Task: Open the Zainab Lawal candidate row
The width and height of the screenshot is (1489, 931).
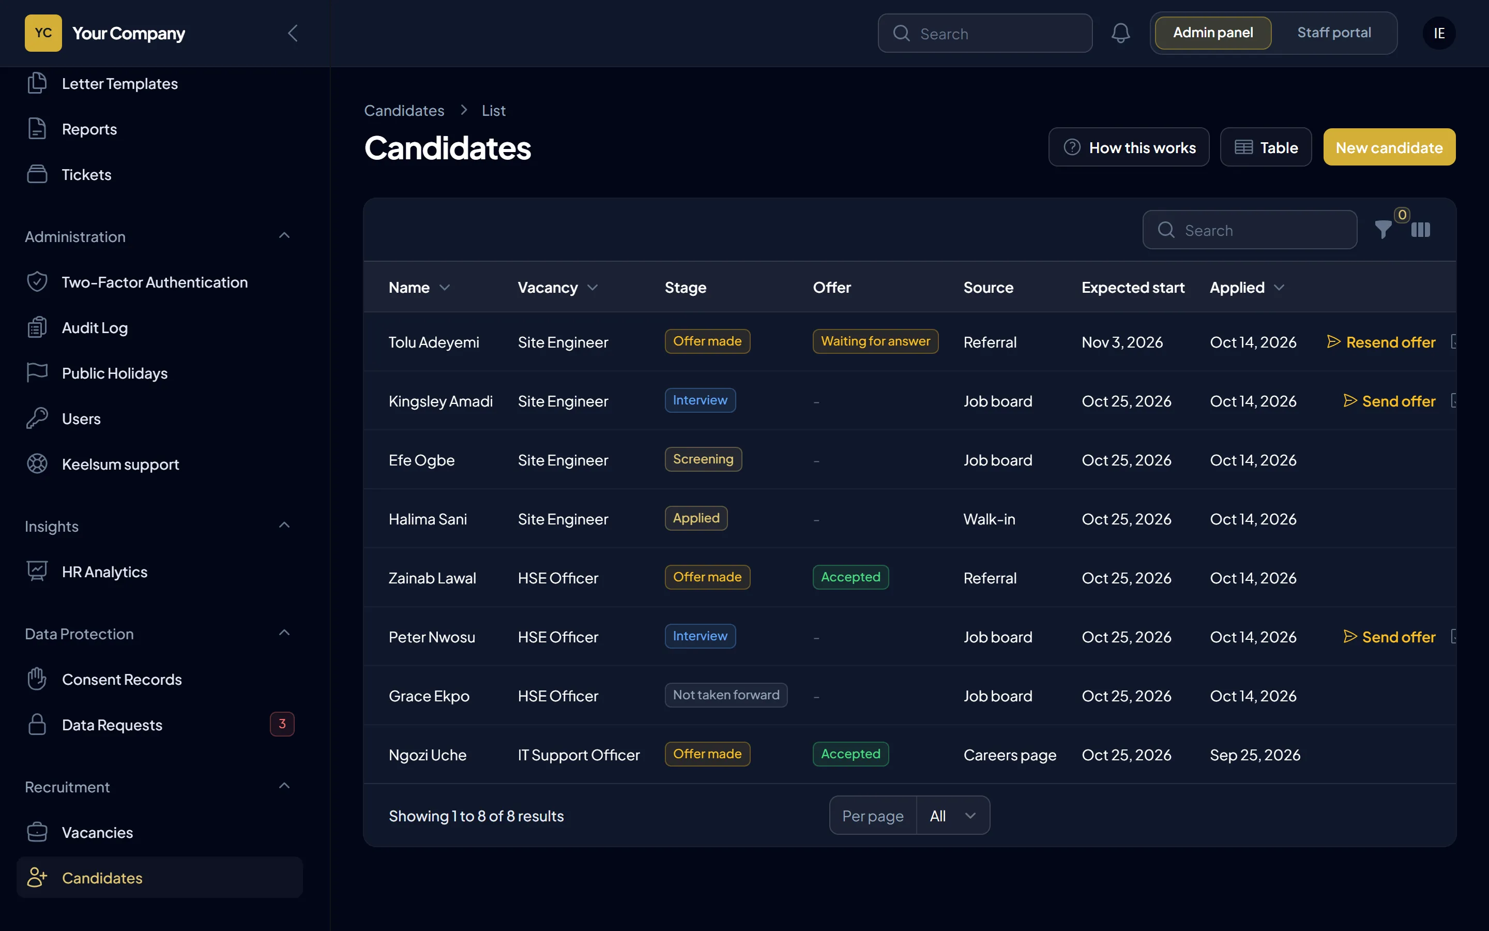Action: 909,578
